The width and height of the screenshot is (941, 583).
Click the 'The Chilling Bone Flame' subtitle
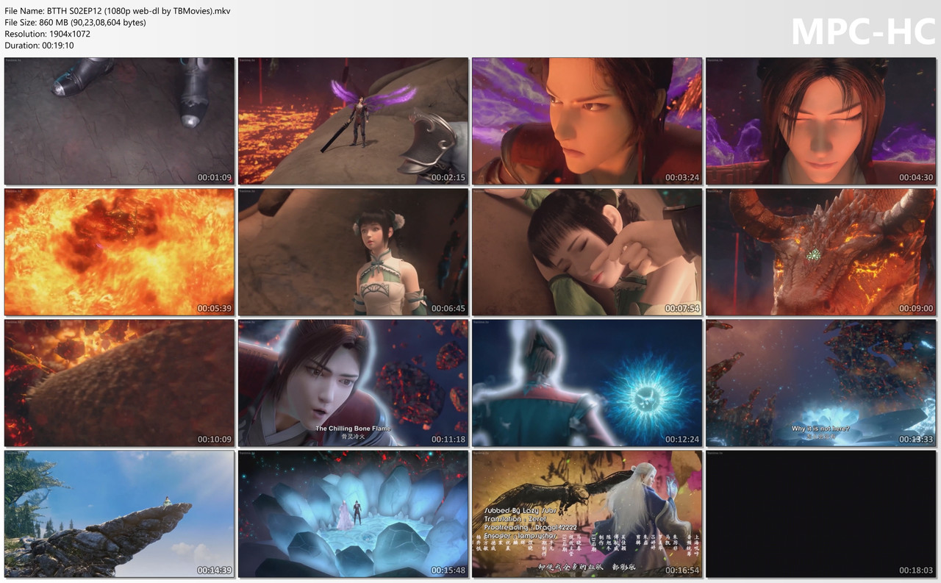point(353,428)
